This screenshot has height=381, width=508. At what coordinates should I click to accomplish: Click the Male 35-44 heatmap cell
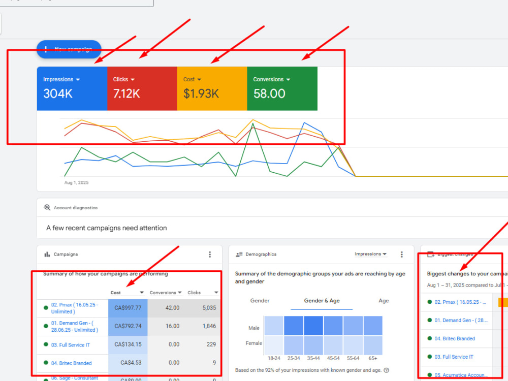click(313, 326)
